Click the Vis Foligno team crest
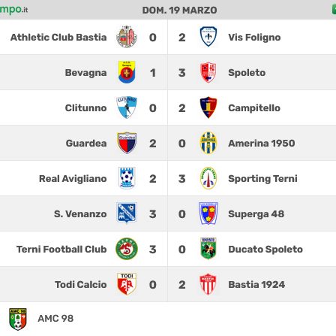Image resolution: width=336 pixels, height=336 pixels. tap(208, 37)
